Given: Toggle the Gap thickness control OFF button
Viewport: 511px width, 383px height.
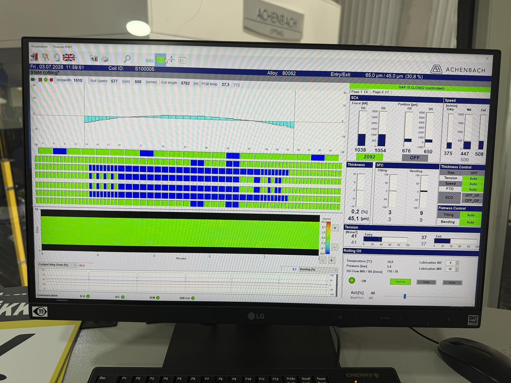Looking at the screenshot, I should click(474, 173).
